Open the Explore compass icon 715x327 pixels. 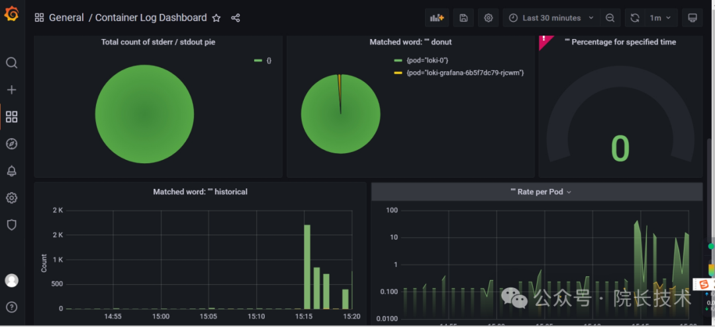tap(11, 144)
